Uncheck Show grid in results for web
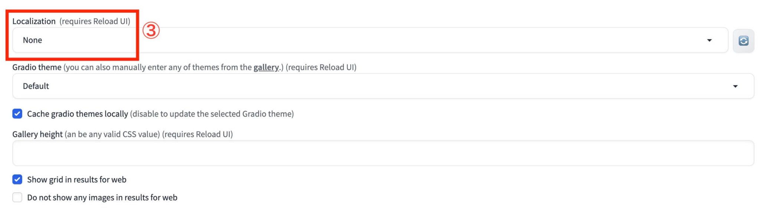This screenshot has height=209, width=760. 17,180
